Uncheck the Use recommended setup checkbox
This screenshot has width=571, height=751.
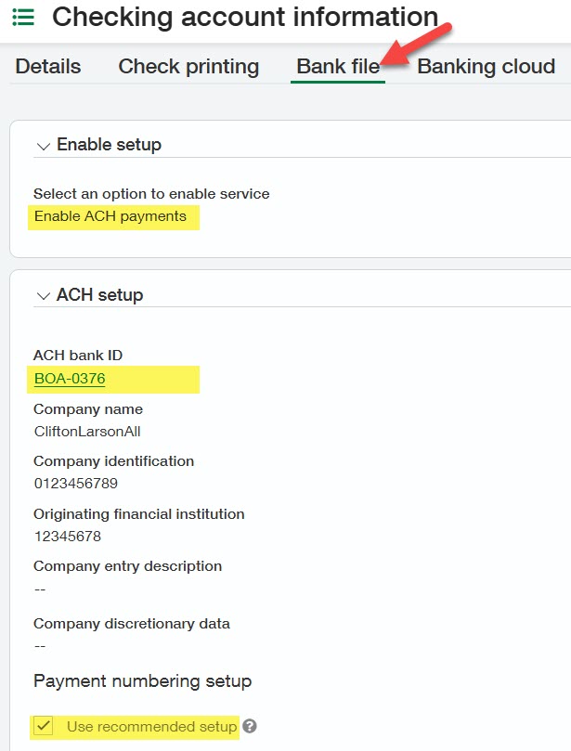42,726
